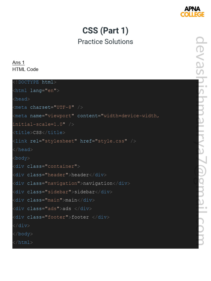Click the "CSS (Part 1)" title
211x281 pixels.
[x=105, y=30]
